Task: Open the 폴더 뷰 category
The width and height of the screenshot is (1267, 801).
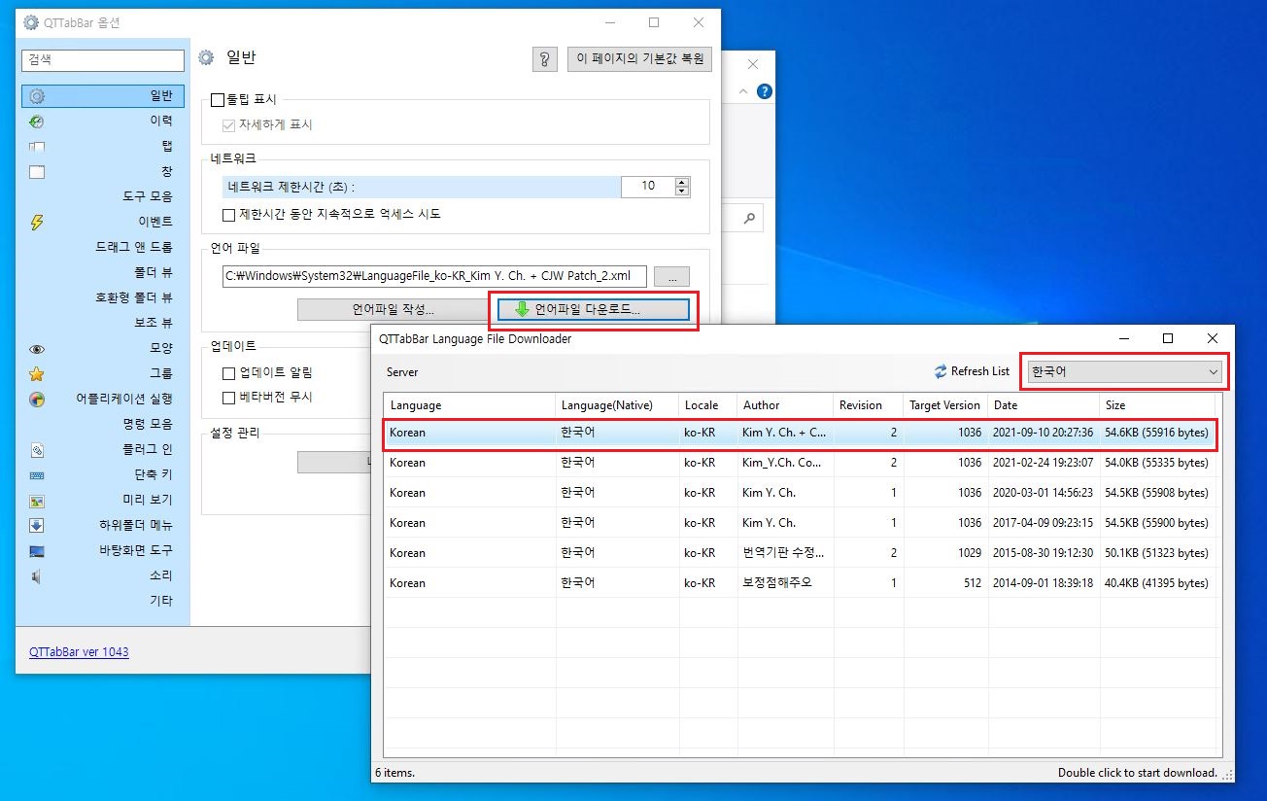Action: 103,272
